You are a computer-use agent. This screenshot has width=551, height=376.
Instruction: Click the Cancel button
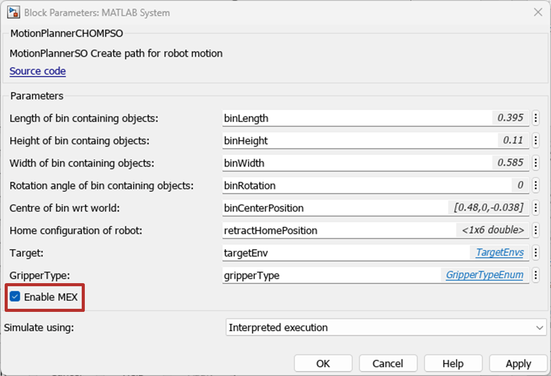tap(388, 364)
